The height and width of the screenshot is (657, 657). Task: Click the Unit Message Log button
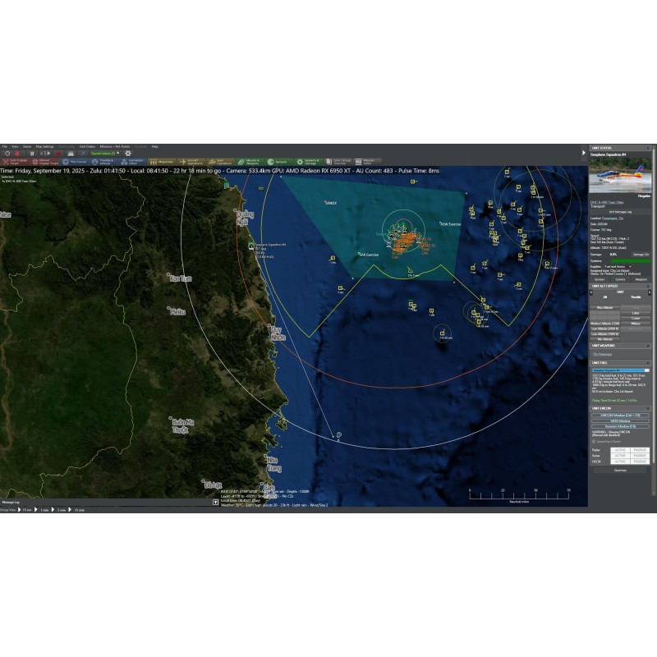(x=620, y=211)
